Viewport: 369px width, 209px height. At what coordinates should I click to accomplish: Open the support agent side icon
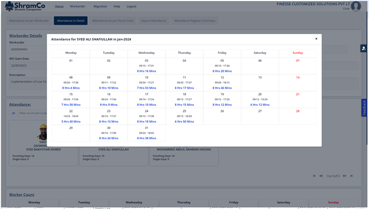pyautogui.click(x=364, y=49)
